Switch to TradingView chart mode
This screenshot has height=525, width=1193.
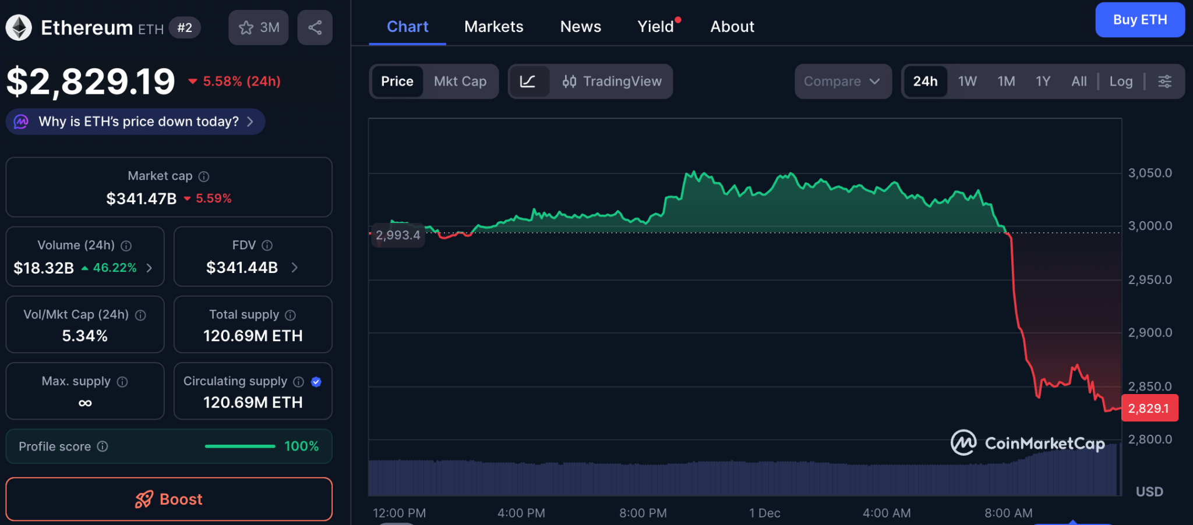click(612, 81)
